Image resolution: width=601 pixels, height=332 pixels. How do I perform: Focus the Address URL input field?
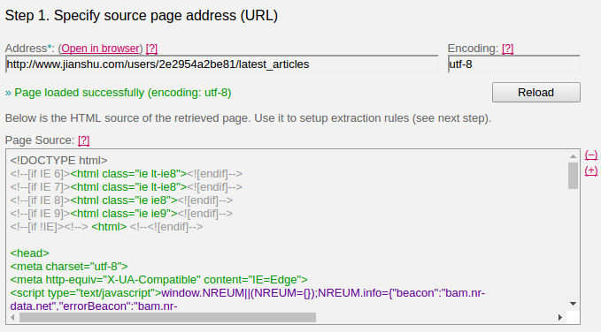(222, 64)
